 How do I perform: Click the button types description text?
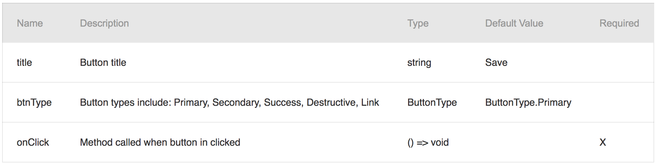230,102
